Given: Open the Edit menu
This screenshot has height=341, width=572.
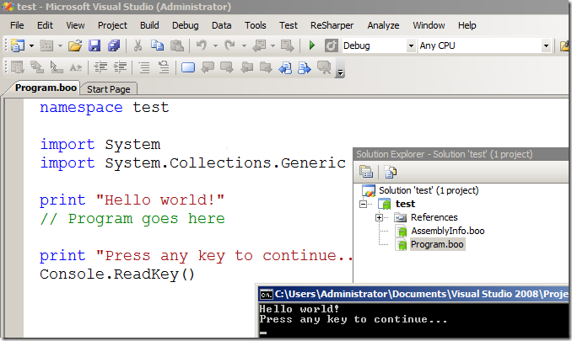Looking at the screenshot, I should 45,25.
